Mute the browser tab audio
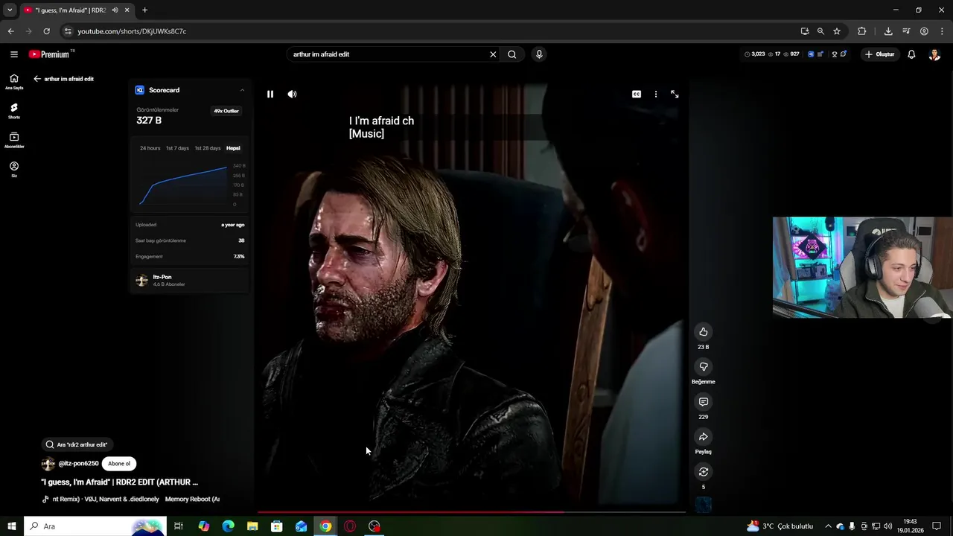 (x=115, y=10)
